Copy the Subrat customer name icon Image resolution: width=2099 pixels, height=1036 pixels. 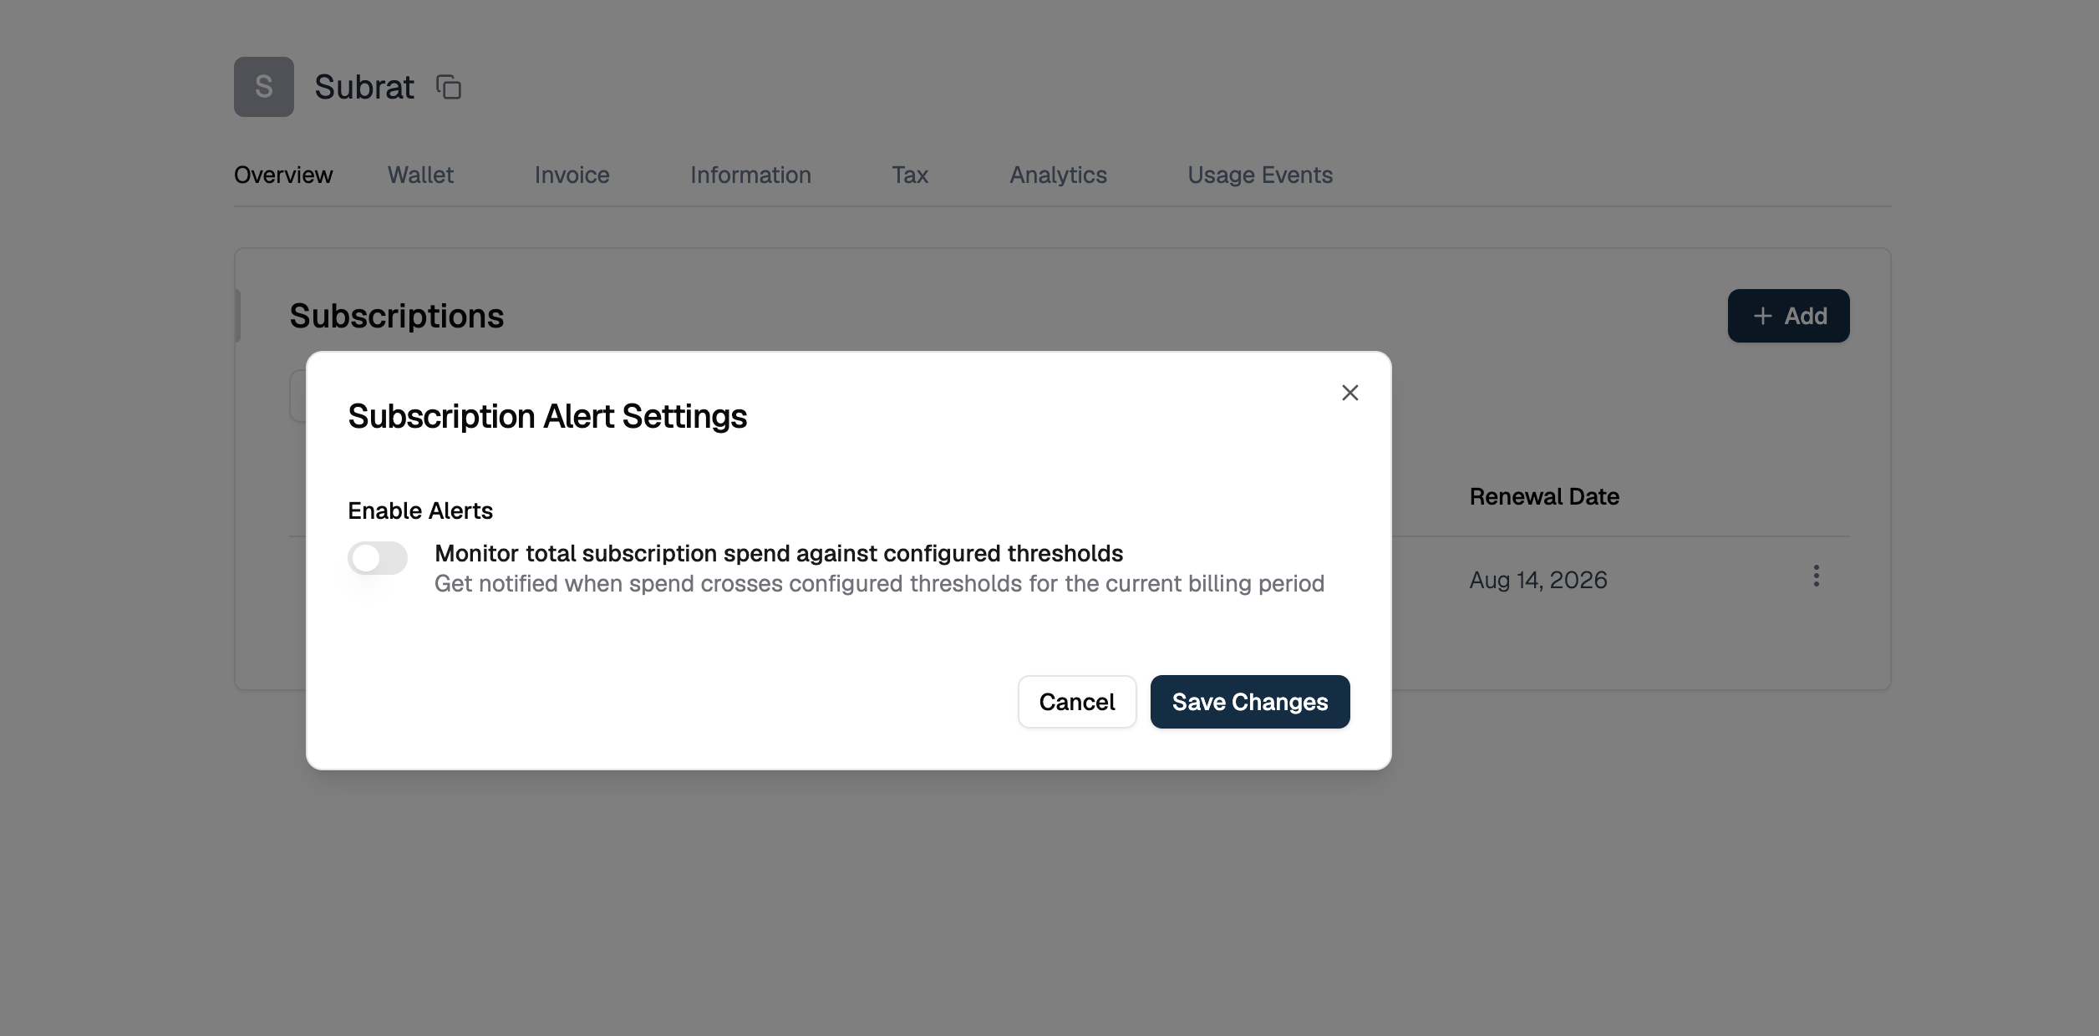[449, 87]
